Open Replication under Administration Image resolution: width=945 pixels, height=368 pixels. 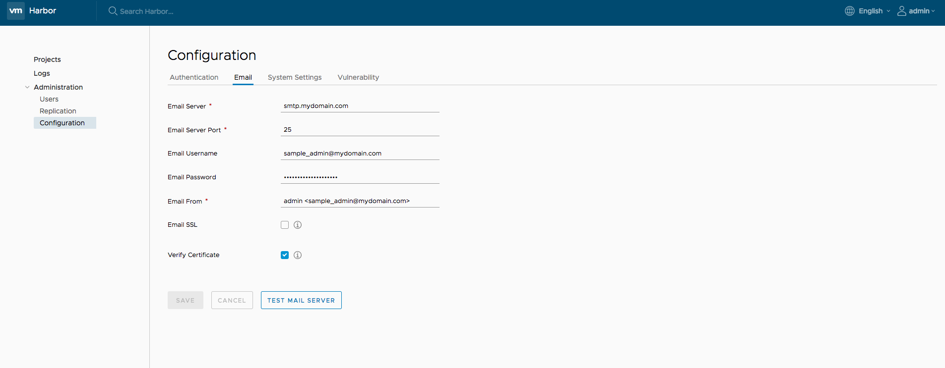(58, 111)
